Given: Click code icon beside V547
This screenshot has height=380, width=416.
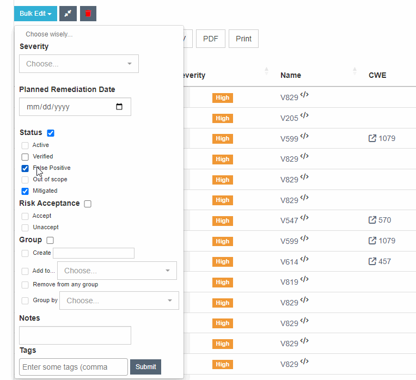Looking at the screenshot, I should (304, 218).
